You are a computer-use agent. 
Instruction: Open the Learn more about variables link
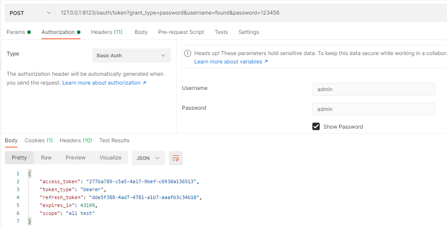pos(231,61)
